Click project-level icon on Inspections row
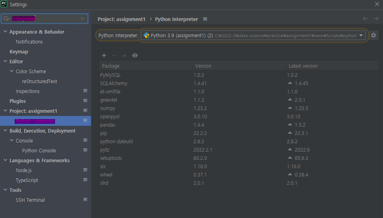The width and height of the screenshot is (383, 218). click(x=85, y=91)
